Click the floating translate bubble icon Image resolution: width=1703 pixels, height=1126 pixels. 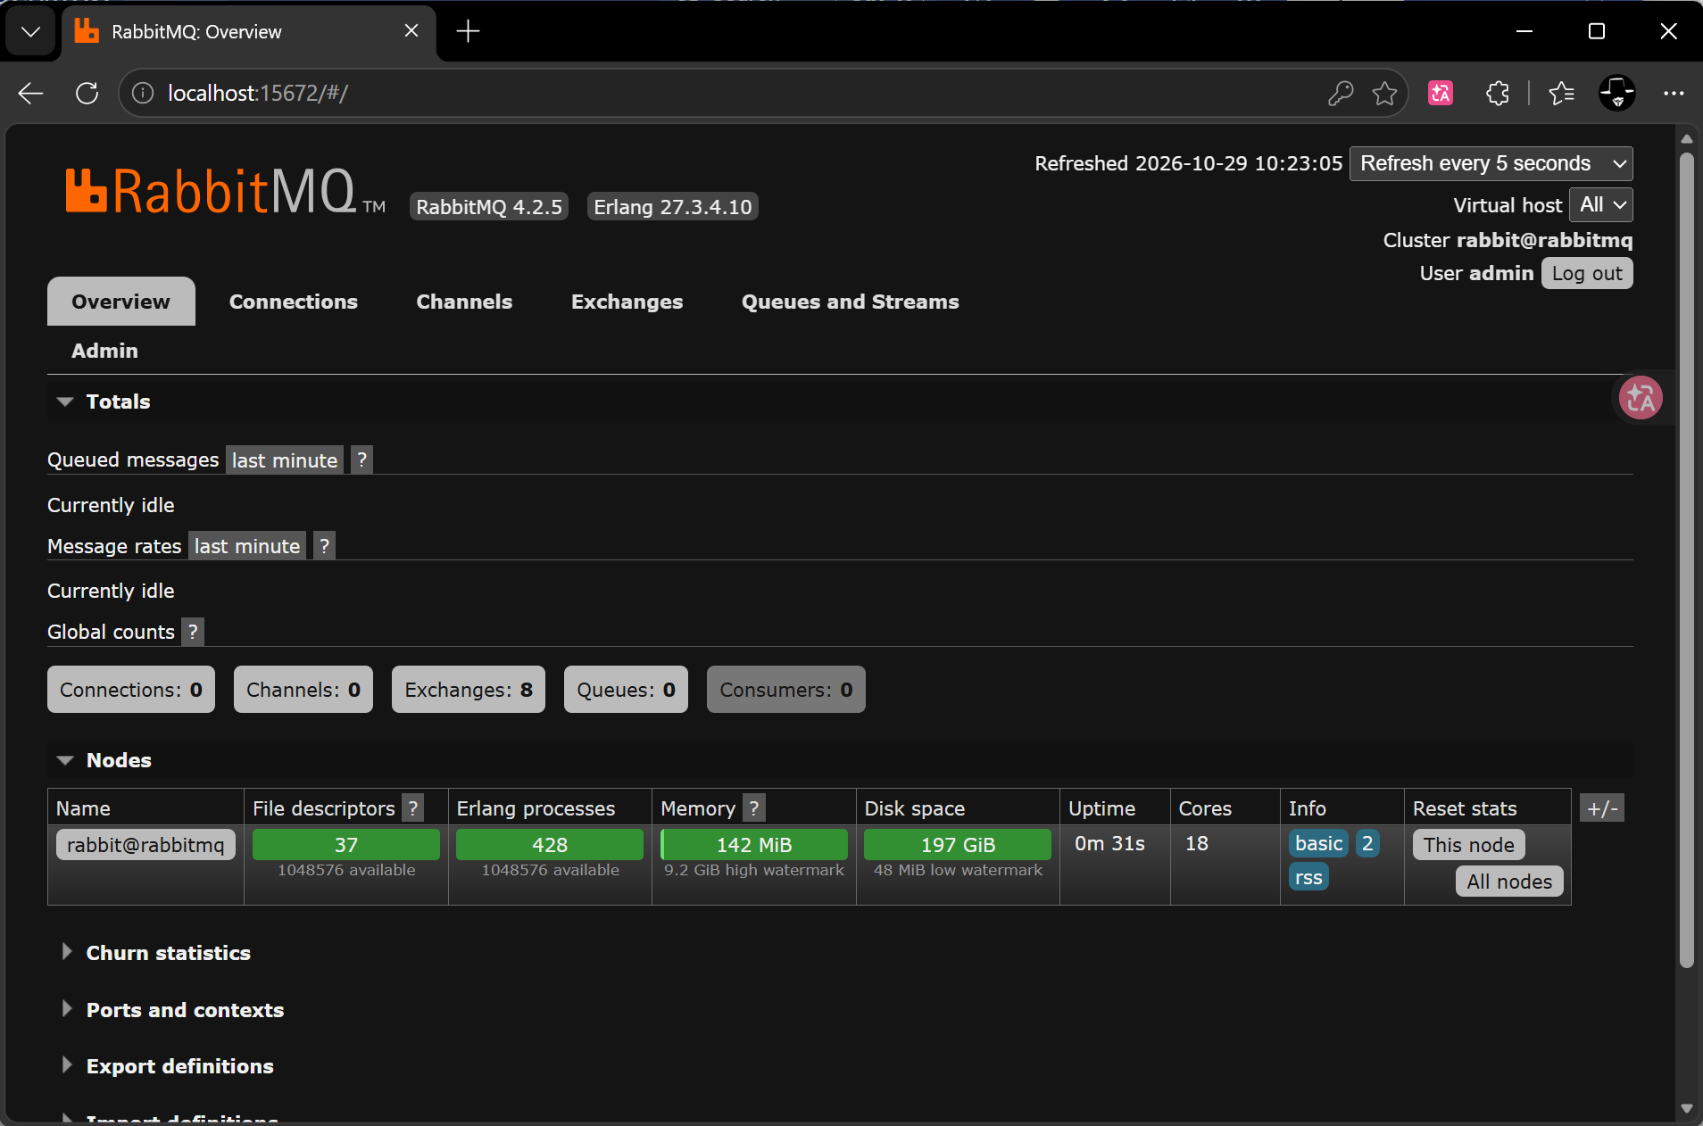pyautogui.click(x=1641, y=398)
